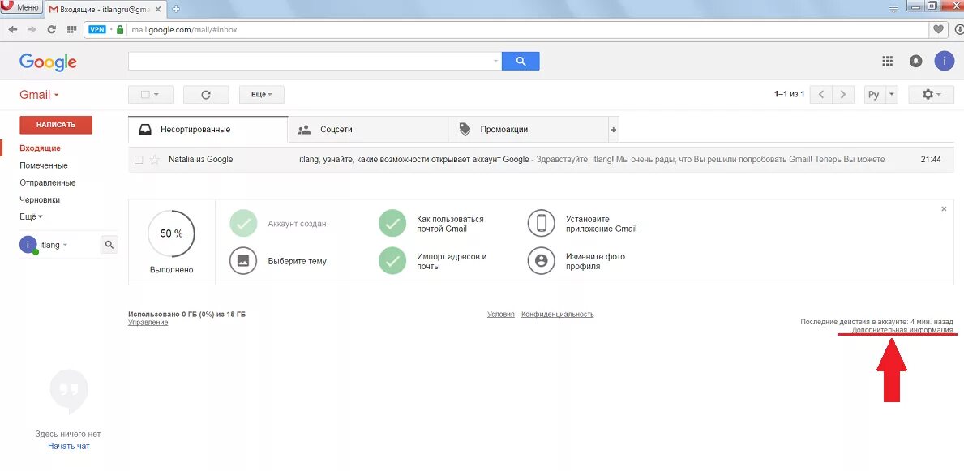Click the Аккаунт создан checkmark
964x471 pixels.
(243, 224)
